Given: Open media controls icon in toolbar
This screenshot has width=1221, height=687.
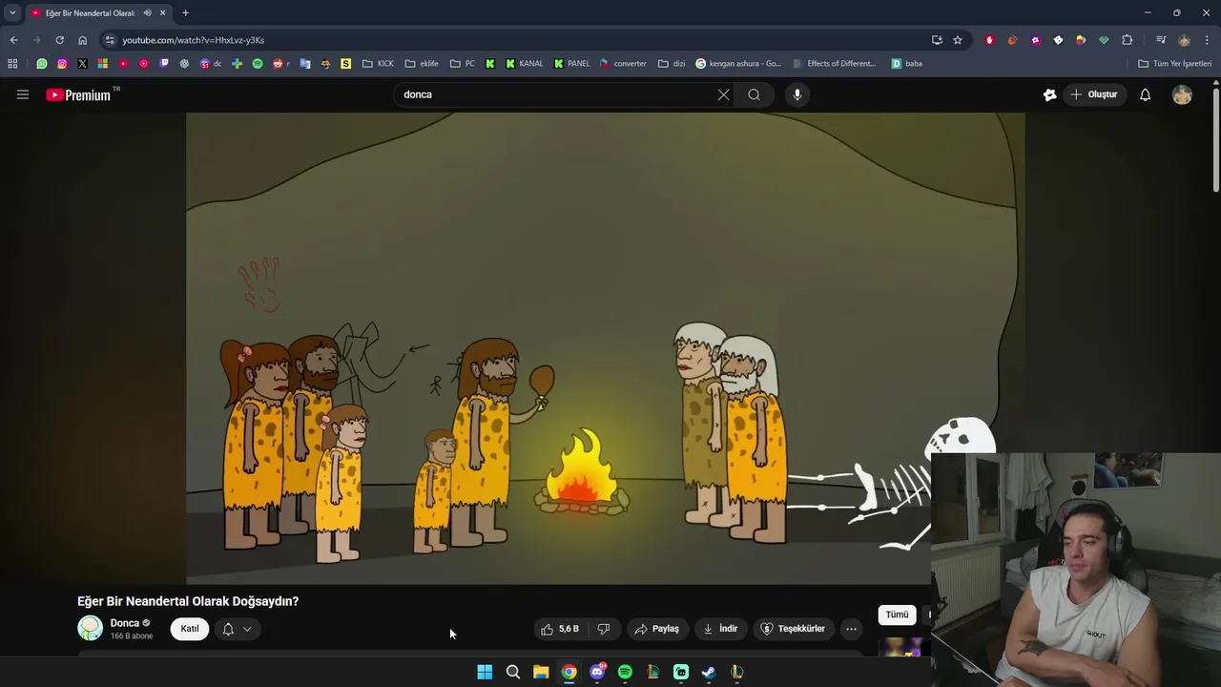Looking at the screenshot, I should [x=1161, y=40].
